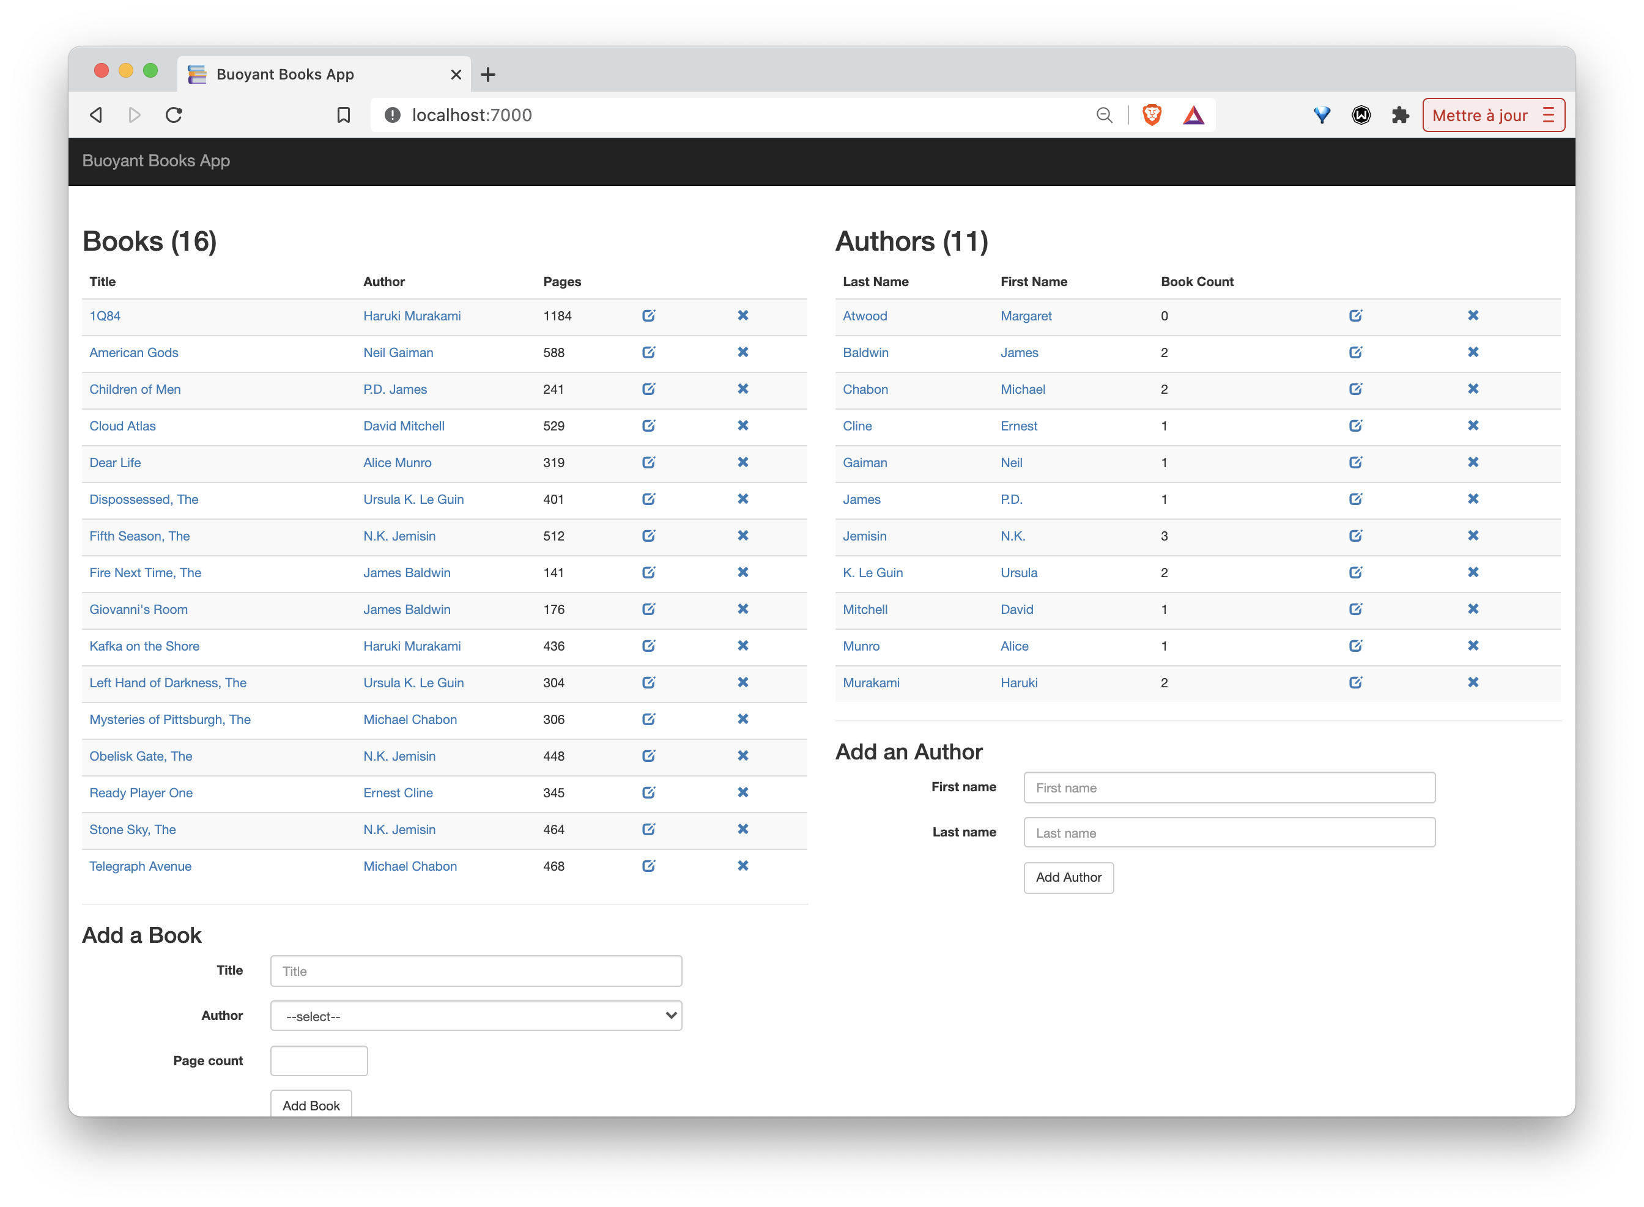Remove the Cloud Atlas book
This screenshot has width=1644, height=1207.
pyautogui.click(x=742, y=425)
